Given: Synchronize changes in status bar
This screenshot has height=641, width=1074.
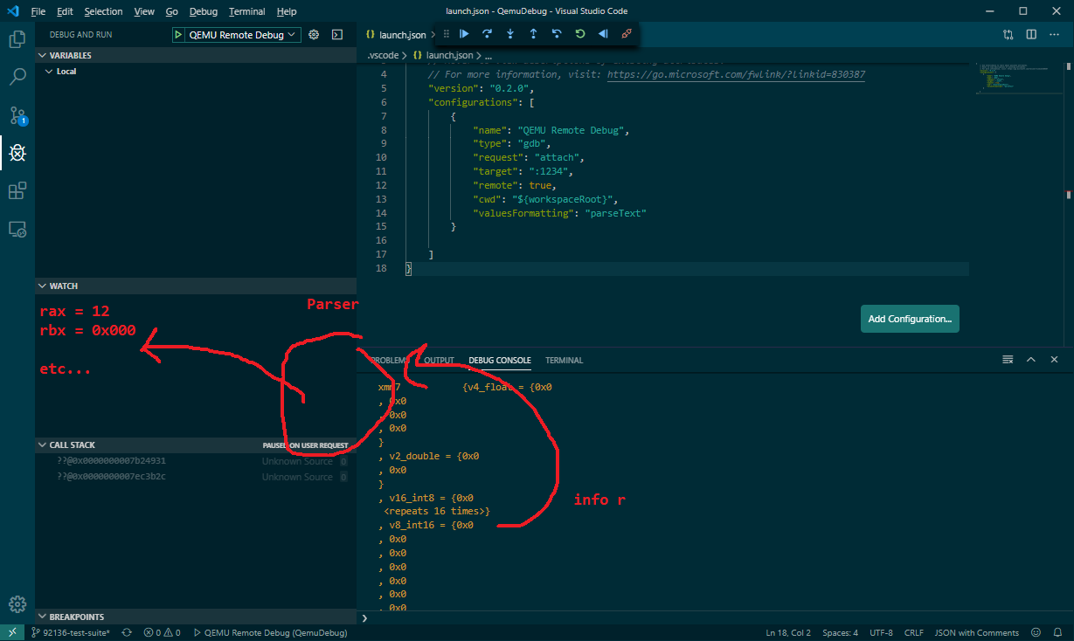Looking at the screenshot, I should (127, 632).
